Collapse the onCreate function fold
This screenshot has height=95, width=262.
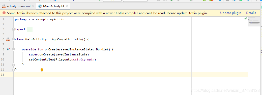(x=13, y=49)
